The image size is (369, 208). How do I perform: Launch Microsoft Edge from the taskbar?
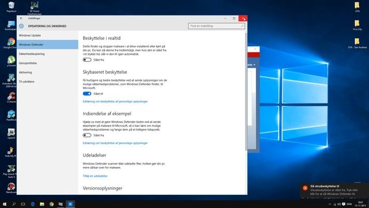(33, 204)
